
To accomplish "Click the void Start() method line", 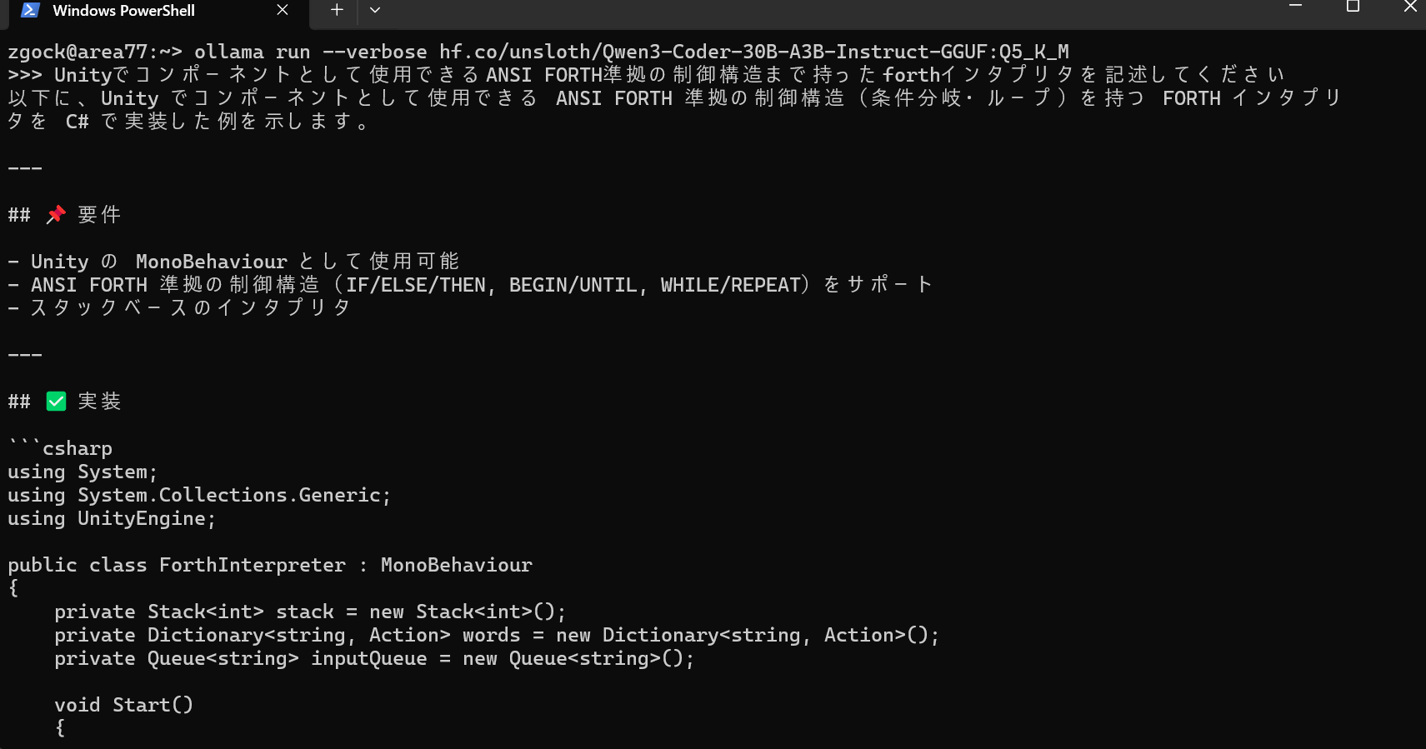I will pyautogui.click(x=124, y=705).
